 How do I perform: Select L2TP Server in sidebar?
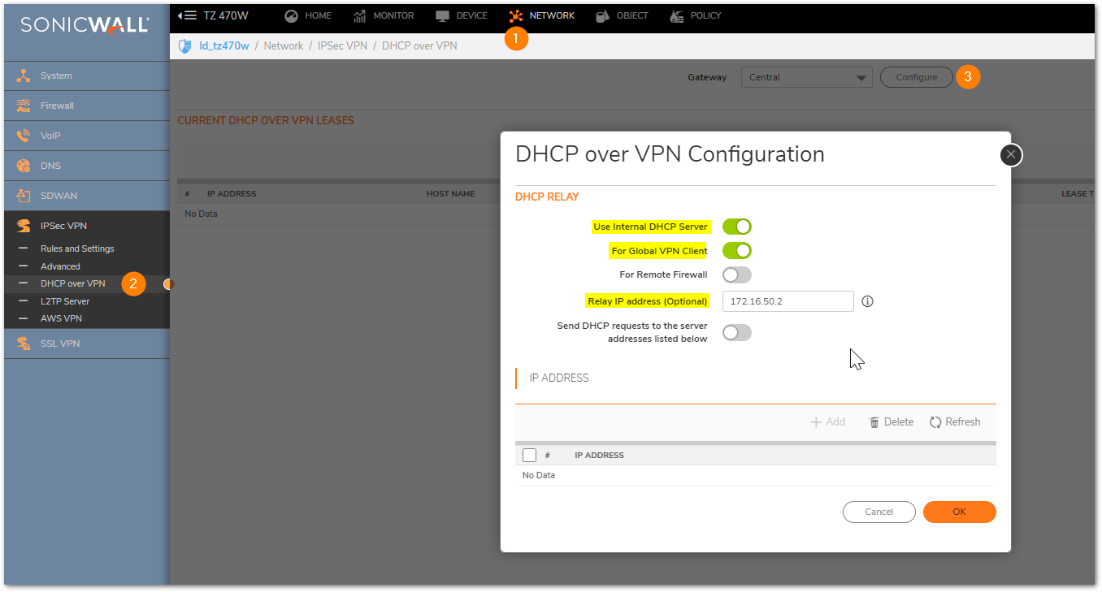(x=65, y=301)
